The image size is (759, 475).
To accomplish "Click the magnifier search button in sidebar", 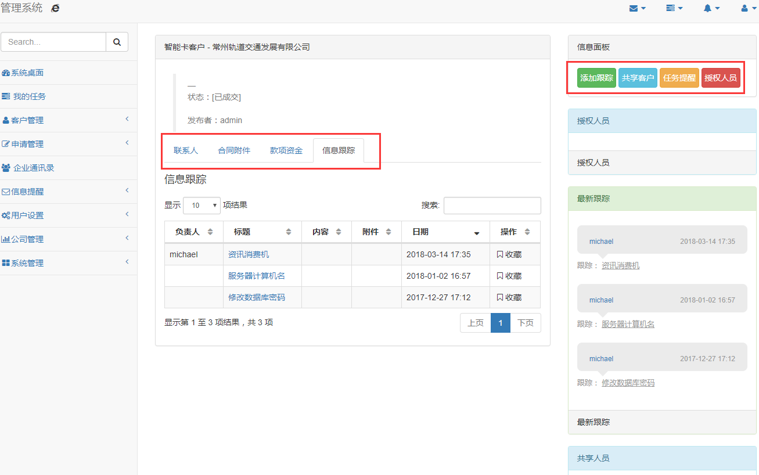I will (117, 42).
